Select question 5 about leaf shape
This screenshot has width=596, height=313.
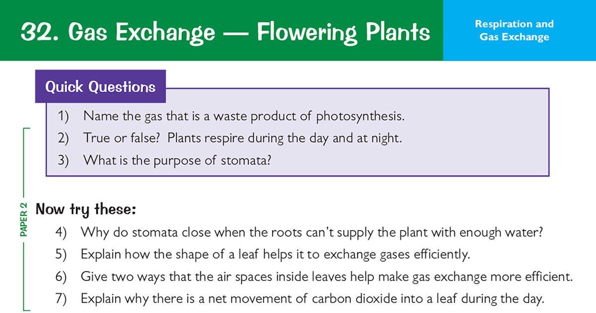[x=275, y=255]
